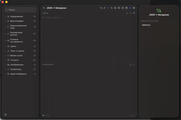Viewport: 181px width, 120px height.
Task: Click the share icon in the РЕЗУЛЬТАТ header
Action: coord(134,65)
